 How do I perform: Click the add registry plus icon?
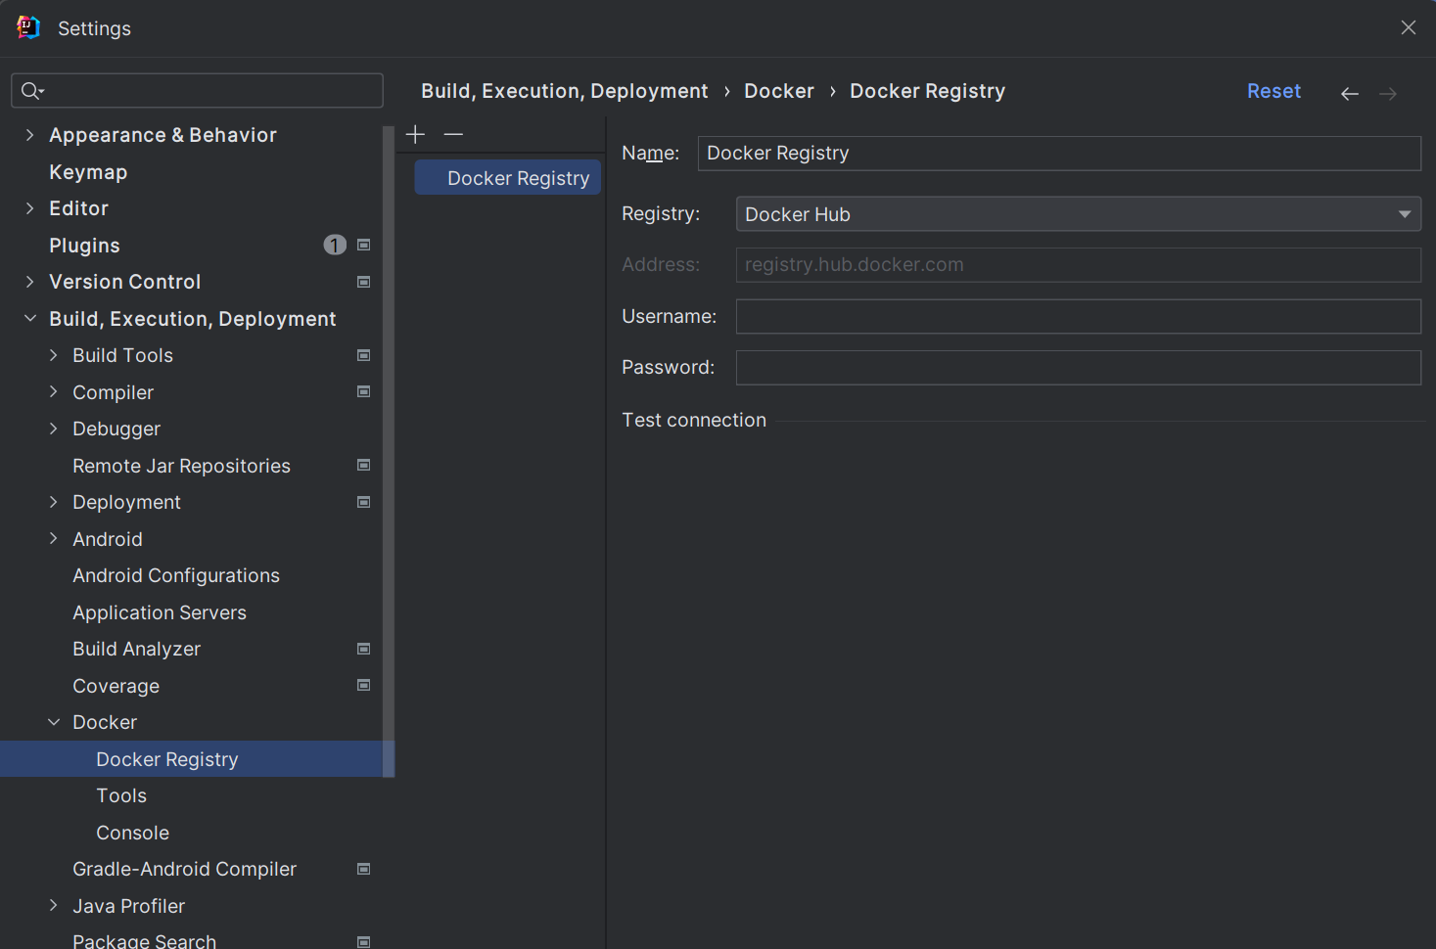pos(415,134)
